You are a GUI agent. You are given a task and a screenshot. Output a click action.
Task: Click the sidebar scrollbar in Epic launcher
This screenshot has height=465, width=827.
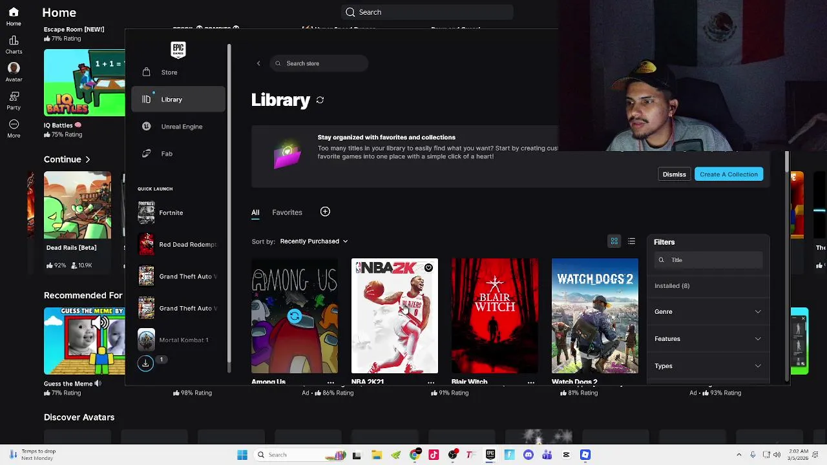pos(229,207)
